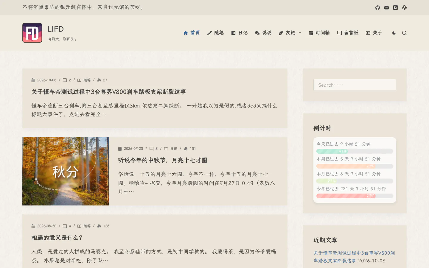Viewport: 429px width, 268px height.
Task: Click the FD site logo
Action: pos(32,33)
